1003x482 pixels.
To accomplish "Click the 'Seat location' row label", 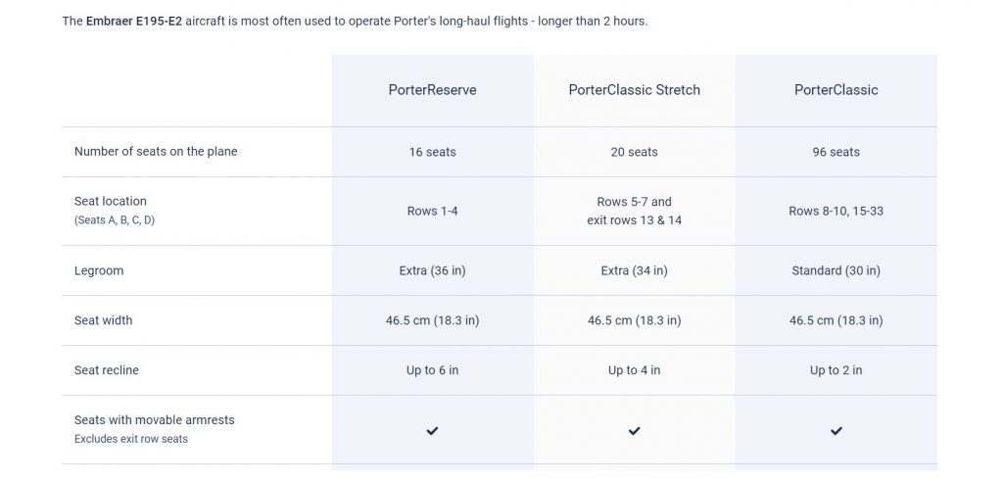I will click(x=111, y=202).
